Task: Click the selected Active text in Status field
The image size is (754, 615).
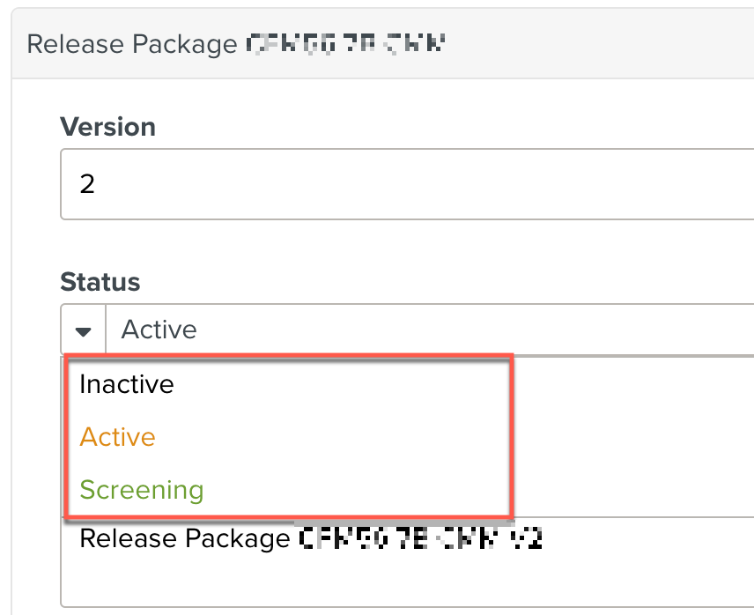Action: click(x=159, y=330)
